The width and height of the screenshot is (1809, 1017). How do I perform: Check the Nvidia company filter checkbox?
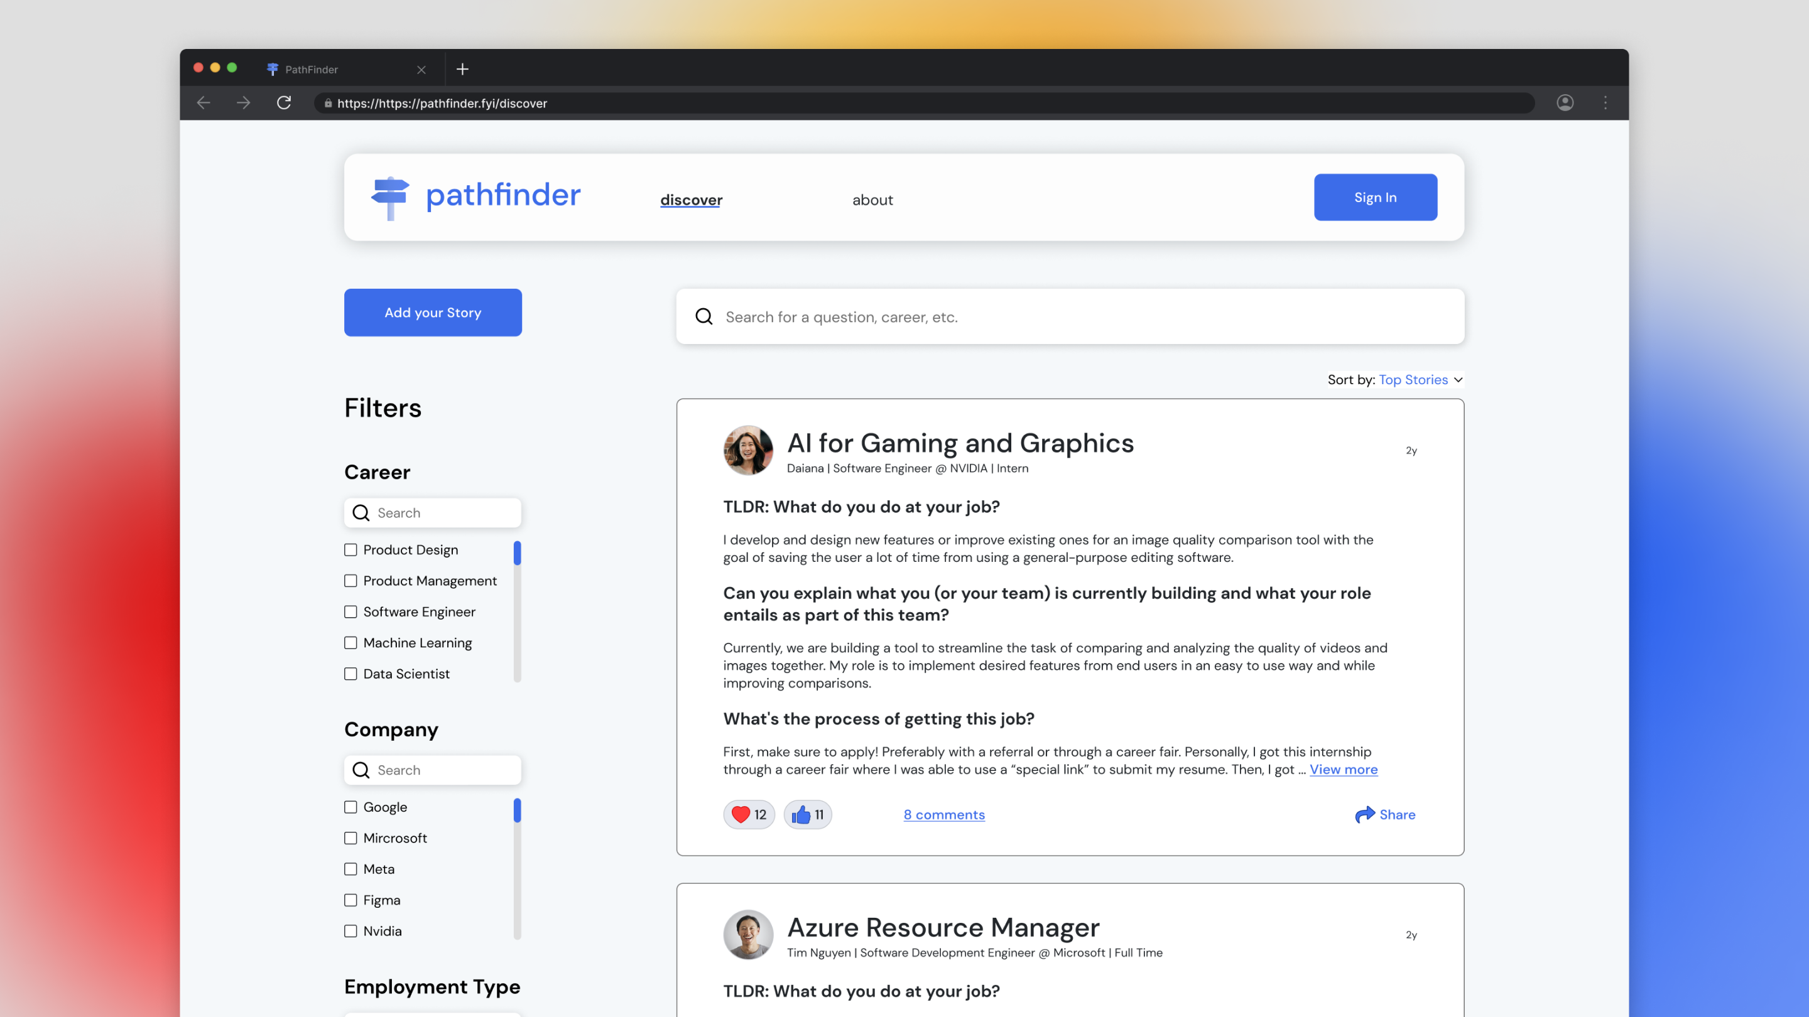[x=350, y=930]
